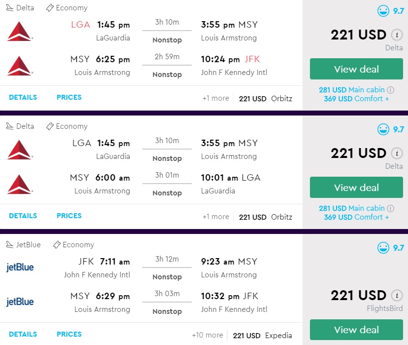Viewport: 408px width, 345px height.
Task: Expand the +10 more providers on JetBlue result
Action: pyautogui.click(x=207, y=335)
